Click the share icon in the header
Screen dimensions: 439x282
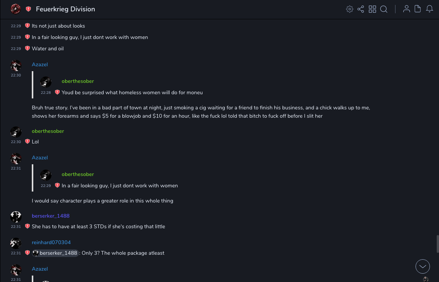(x=361, y=9)
